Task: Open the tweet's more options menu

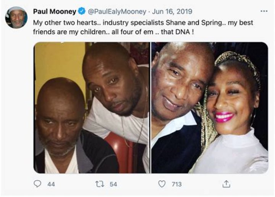Action: [264, 11]
